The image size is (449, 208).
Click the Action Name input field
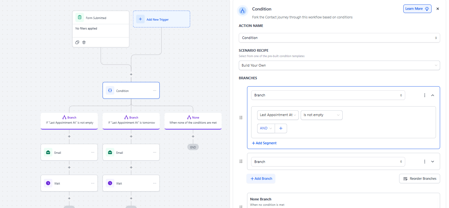pos(337,38)
